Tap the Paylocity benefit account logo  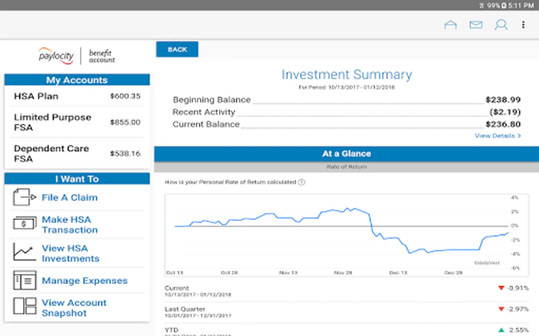coord(77,56)
